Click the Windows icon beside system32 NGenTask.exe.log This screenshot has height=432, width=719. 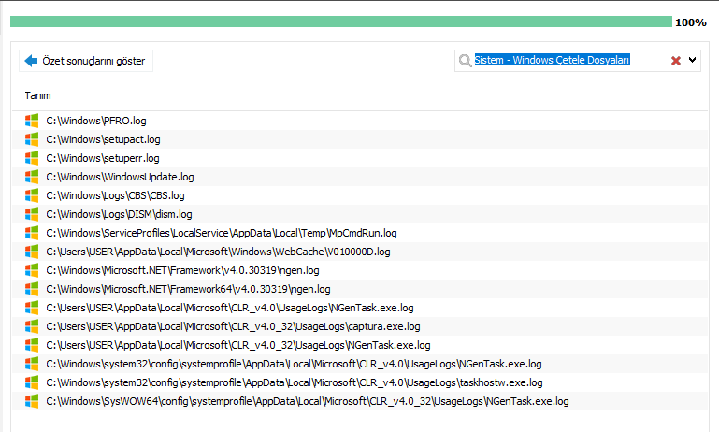tap(32, 364)
